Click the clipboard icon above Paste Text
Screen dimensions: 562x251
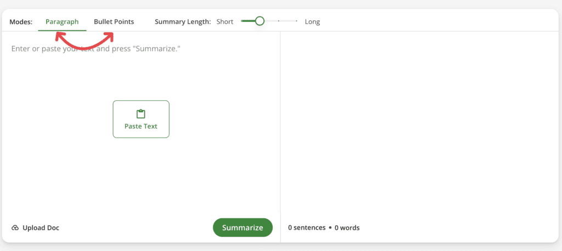pos(141,114)
